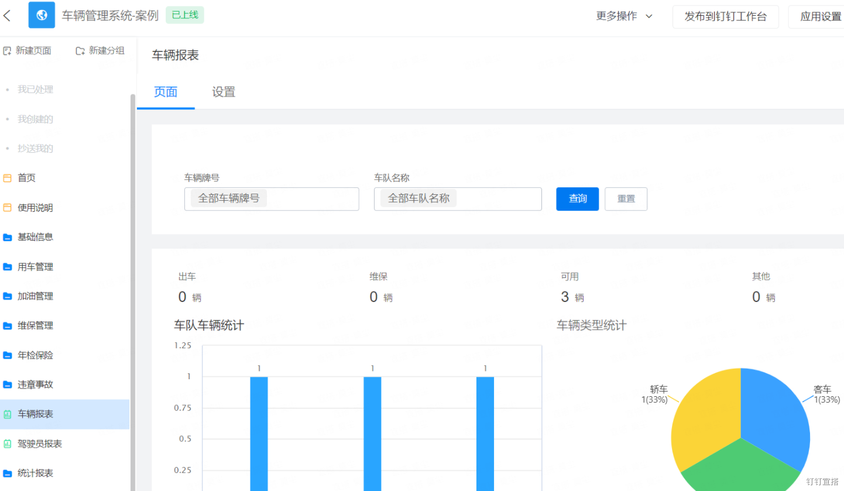This screenshot has width=844, height=491.
Task: Click the 已上线 status badge
Action: click(185, 15)
